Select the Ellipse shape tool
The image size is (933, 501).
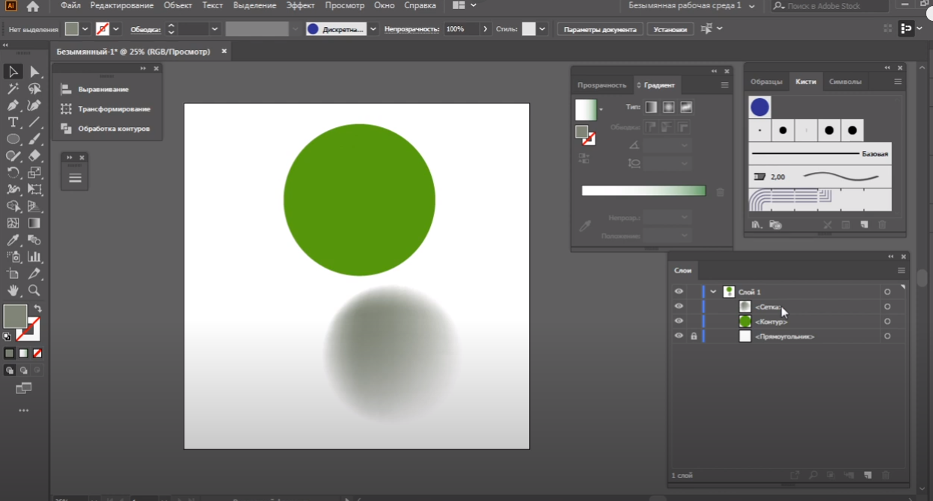point(13,140)
